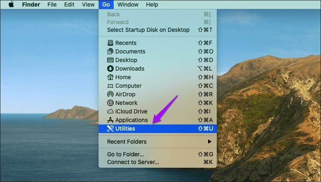This screenshot has height=182, width=321.
Task: Close the open Go menu
Action: pyautogui.click(x=106, y=4)
